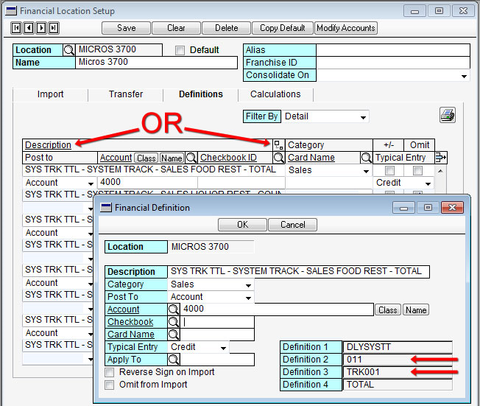Go to next record navigation arrow

click(41, 28)
